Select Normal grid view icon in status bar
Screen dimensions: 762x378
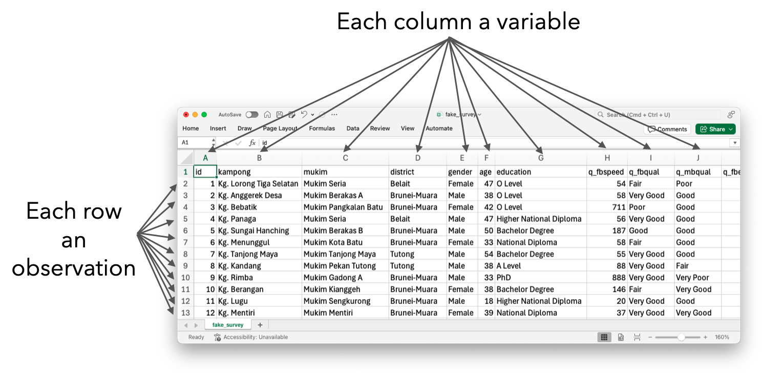[604, 337]
